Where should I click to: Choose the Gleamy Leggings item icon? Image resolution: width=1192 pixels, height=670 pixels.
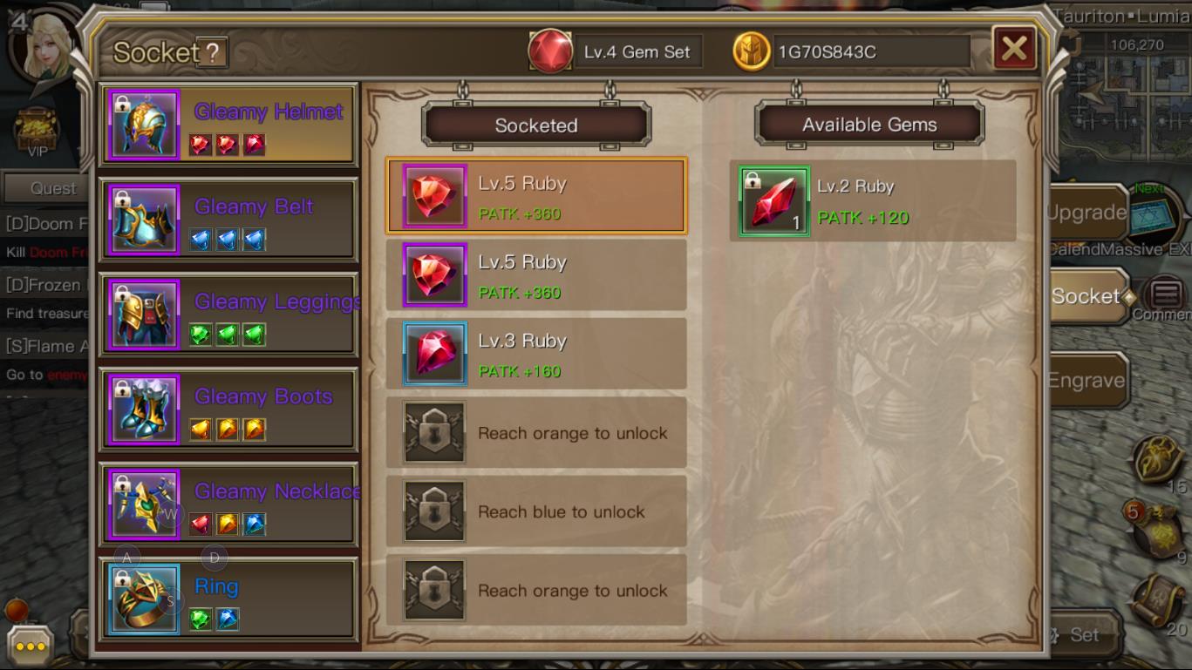145,315
